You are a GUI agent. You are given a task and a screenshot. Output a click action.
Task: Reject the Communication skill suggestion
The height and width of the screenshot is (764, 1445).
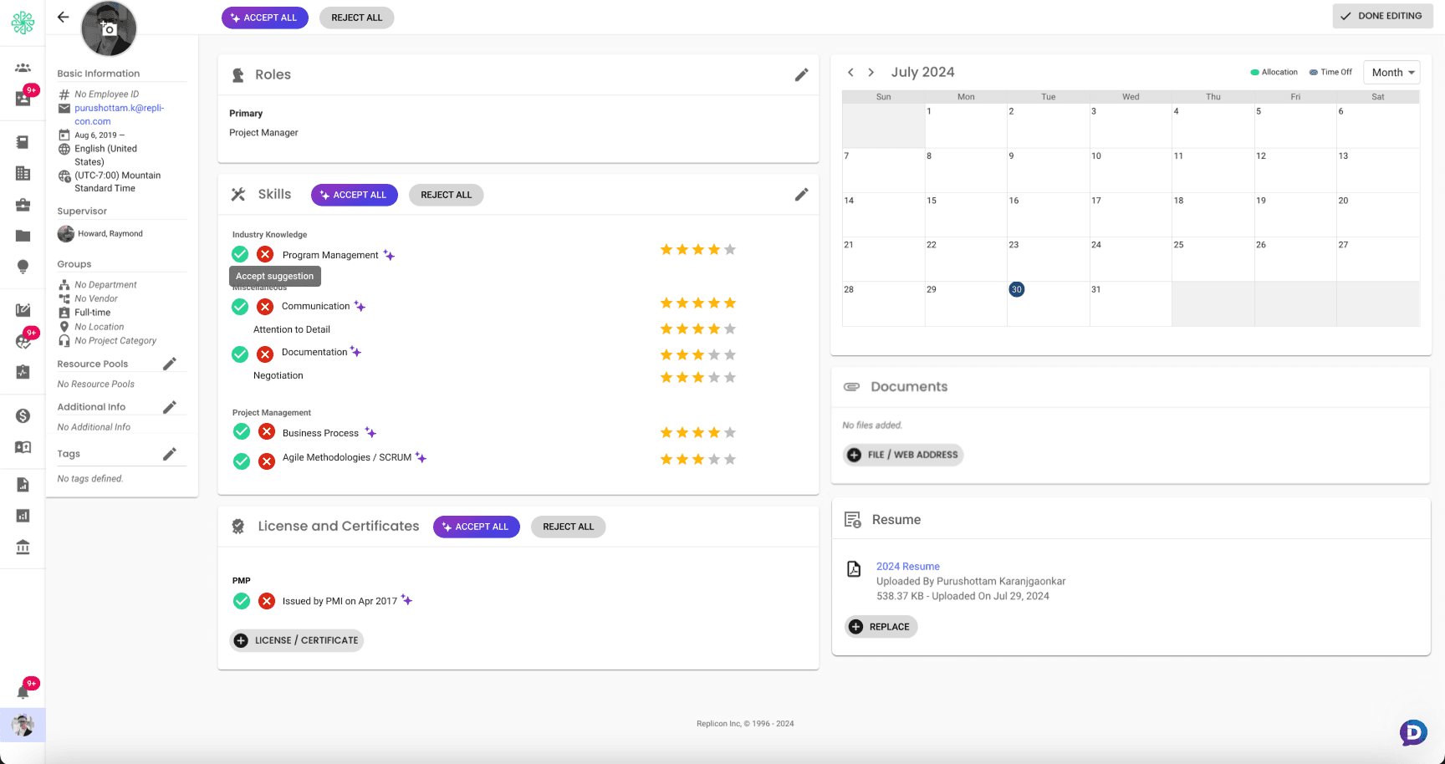pos(265,307)
